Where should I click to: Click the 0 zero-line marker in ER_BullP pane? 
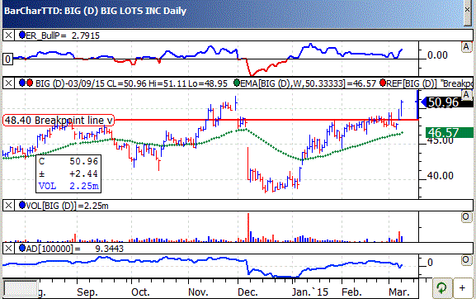click(8, 59)
